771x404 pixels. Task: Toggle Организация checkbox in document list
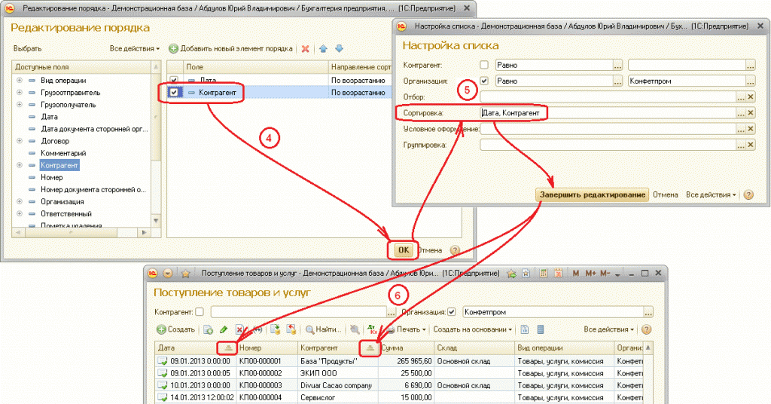(452, 311)
